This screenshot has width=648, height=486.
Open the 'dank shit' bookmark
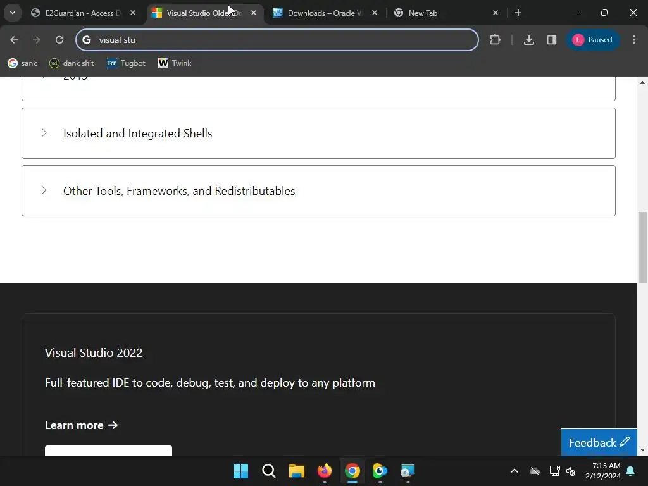(72, 63)
